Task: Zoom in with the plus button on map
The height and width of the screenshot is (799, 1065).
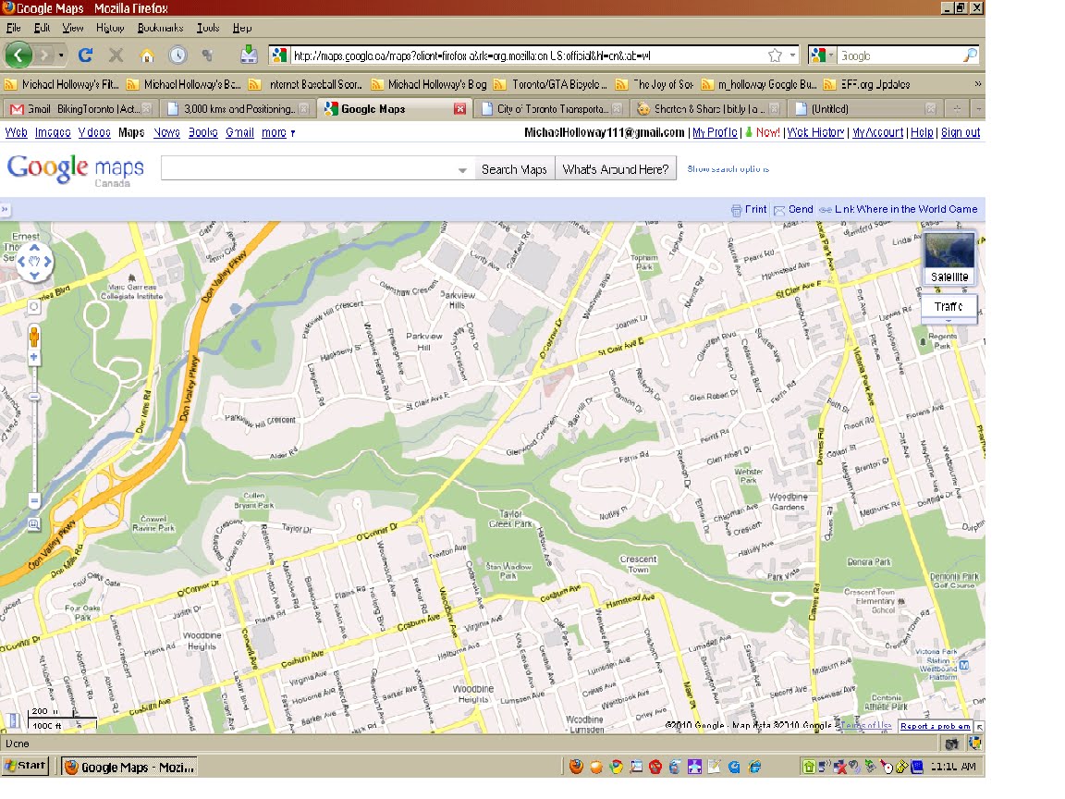Action: [34, 357]
